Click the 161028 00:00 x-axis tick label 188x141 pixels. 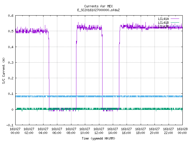182,131
